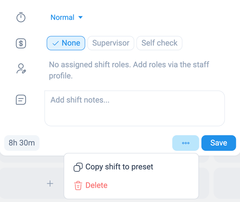Select the Supervisor approval option
The image size is (240, 202).
[x=111, y=43]
